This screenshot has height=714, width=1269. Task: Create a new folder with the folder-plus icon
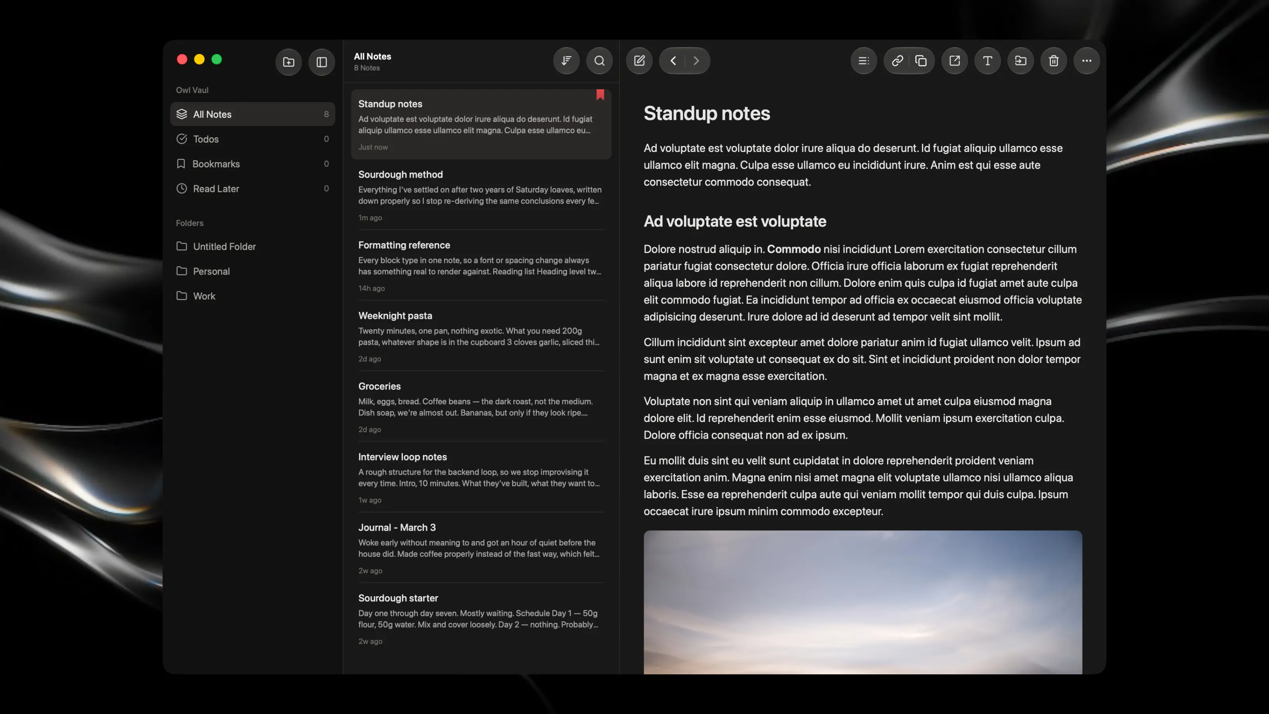pos(289,61)
